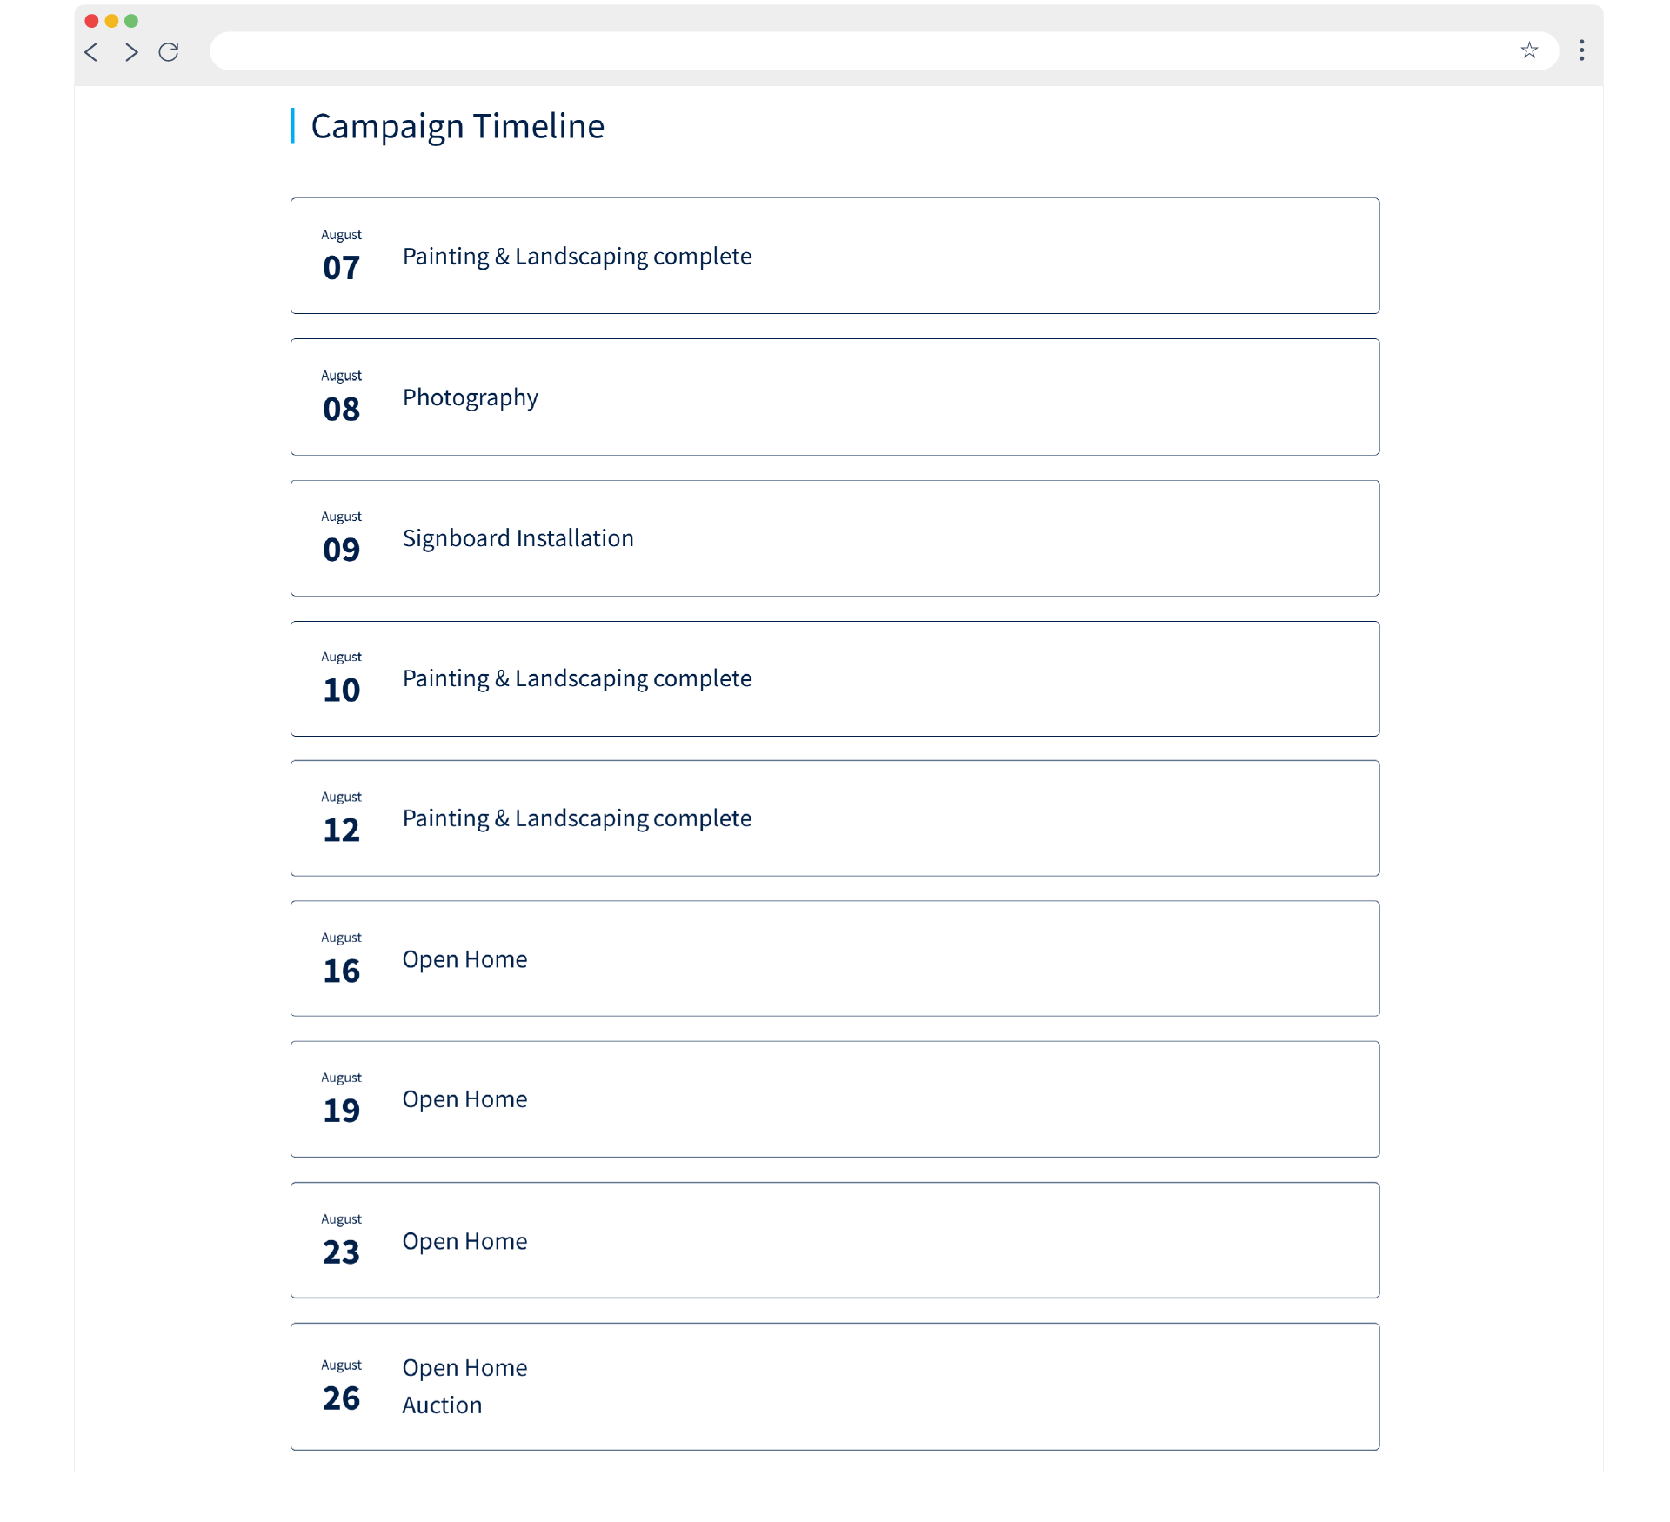This screenshot has height=1522, width=1670.
Task: Select Open Home on August 23
Action: pos(464,1241)
